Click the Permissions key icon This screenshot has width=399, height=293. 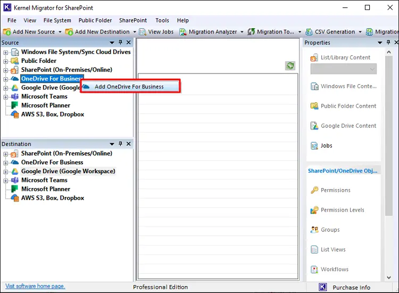pos(314,190)
